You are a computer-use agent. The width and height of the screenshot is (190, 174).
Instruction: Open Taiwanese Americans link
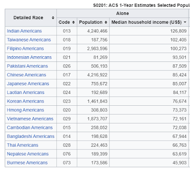tap(29, 40)
